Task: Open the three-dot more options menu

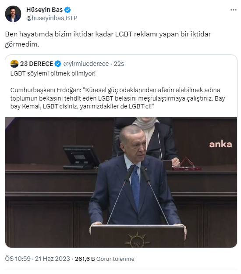Action: 233,10
